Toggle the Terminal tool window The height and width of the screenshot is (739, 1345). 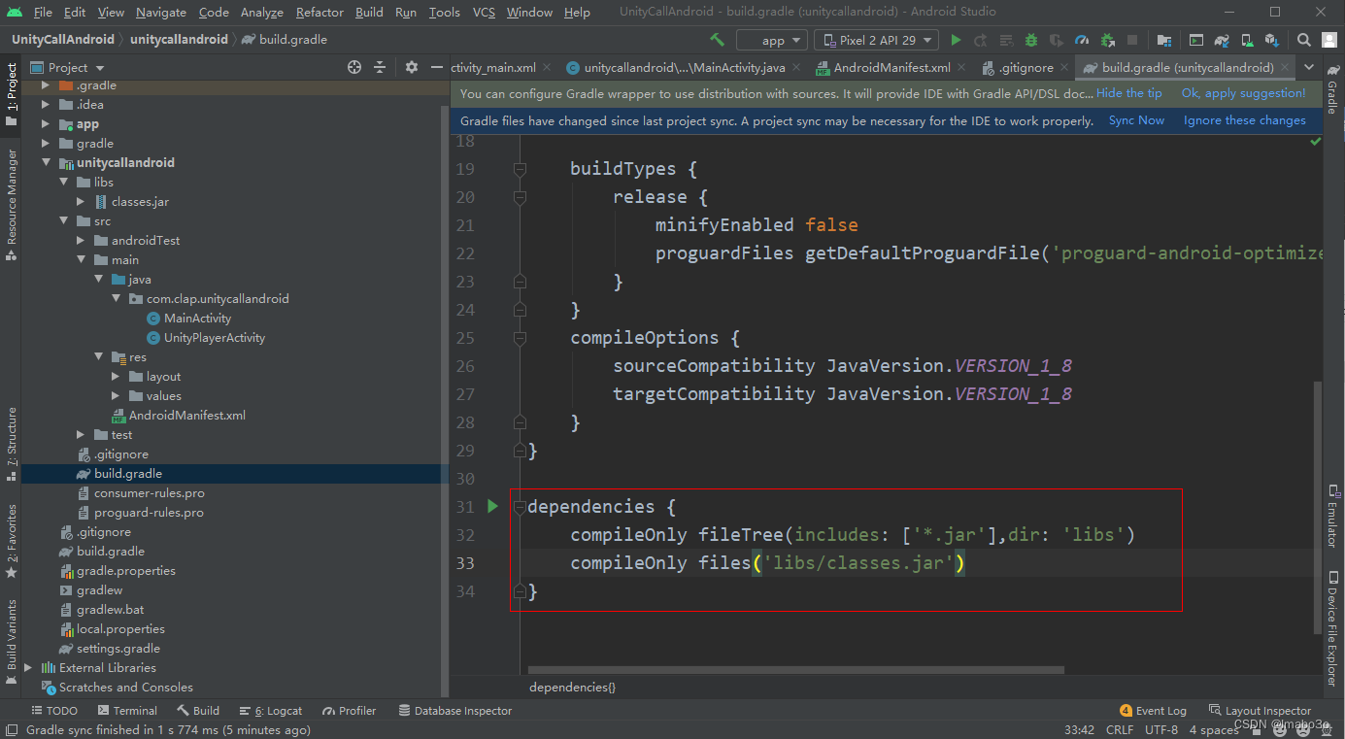pos(127,711)
